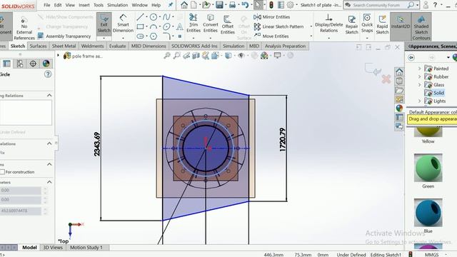The image size is (457, 257).
Task: Click the Trim Entities tool
Action: pyautogui.click(x=194, y=24)
